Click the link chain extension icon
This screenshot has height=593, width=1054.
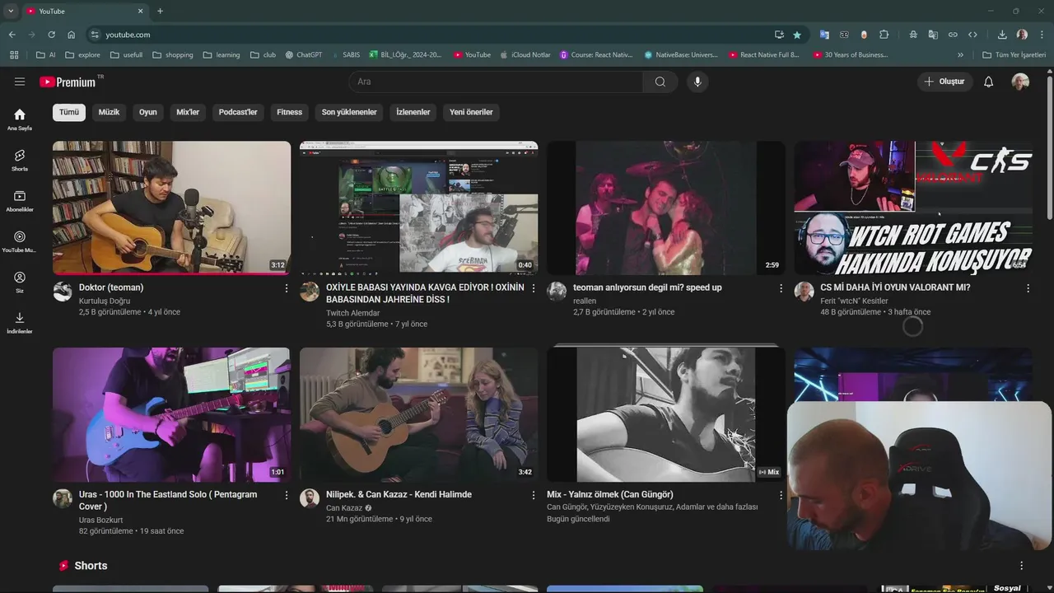[953, 35]
